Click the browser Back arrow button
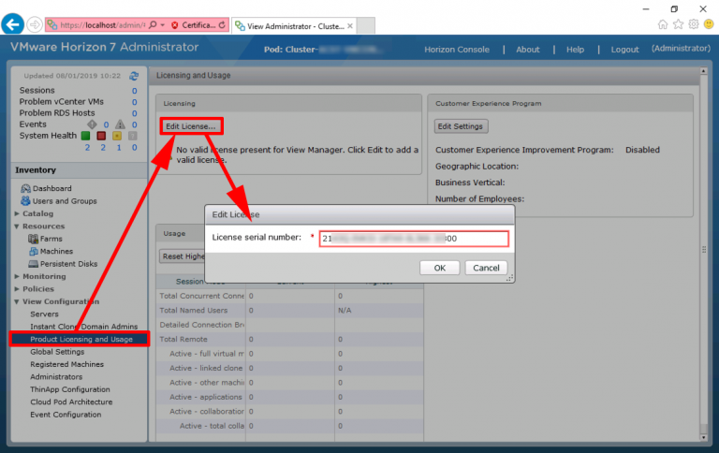Screen dimensions: 719x453 click(x=12, y=23)
